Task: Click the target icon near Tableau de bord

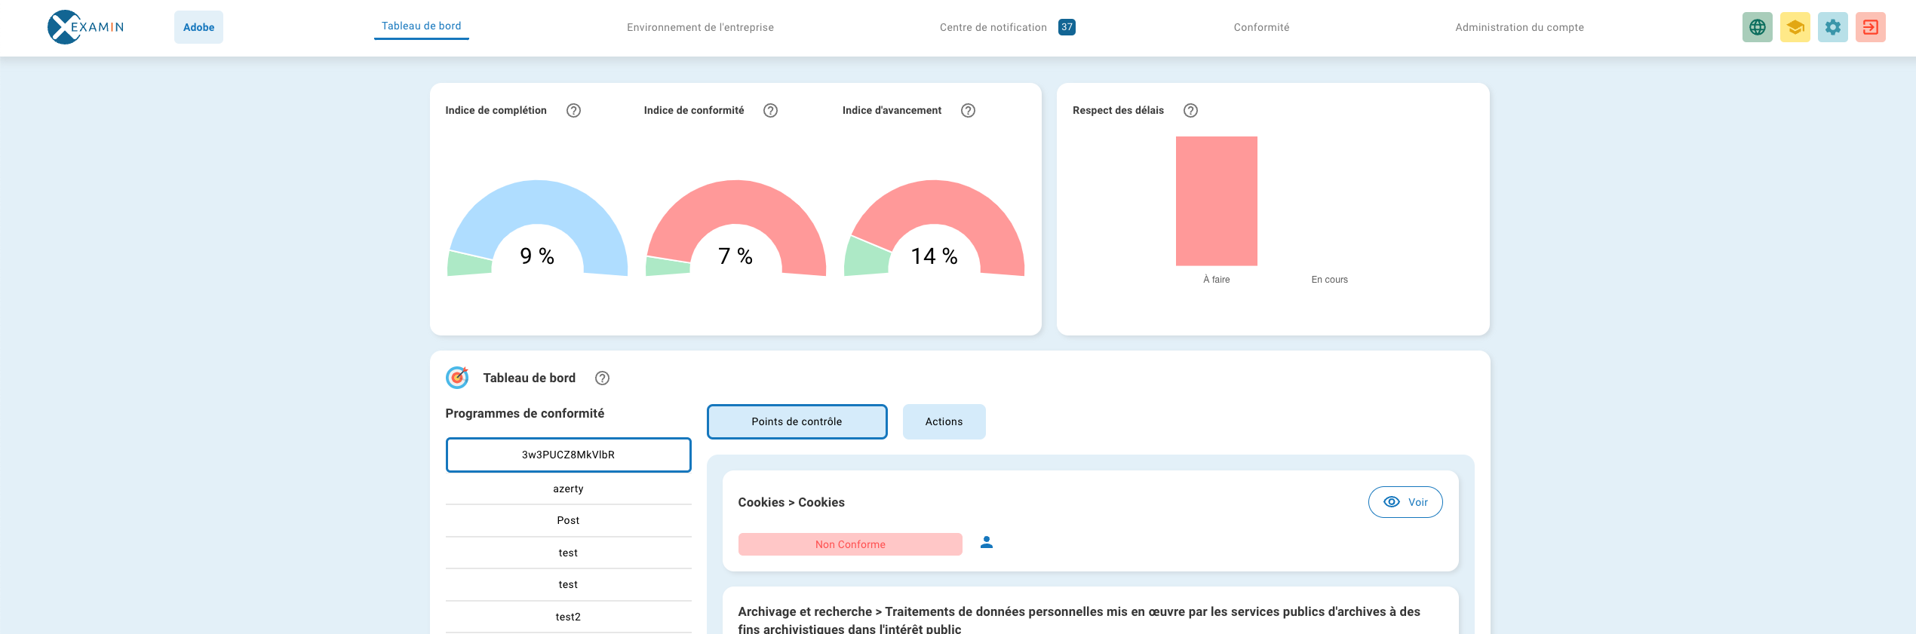Action: tap(457, 377)
